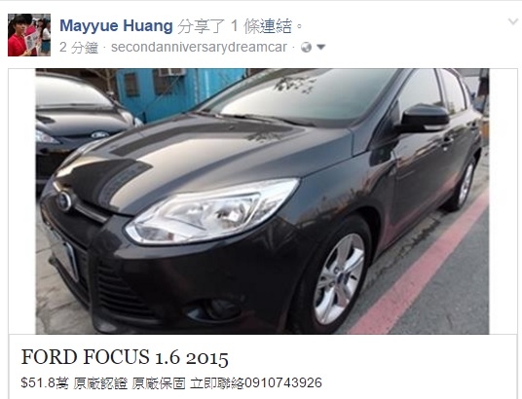Click the 分享了 1 條連結 text
Image resolution: width=522 pixels, height=399 pixels.
pos(236,26)
